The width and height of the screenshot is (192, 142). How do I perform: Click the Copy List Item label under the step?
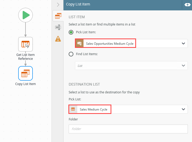pos(25,84)
